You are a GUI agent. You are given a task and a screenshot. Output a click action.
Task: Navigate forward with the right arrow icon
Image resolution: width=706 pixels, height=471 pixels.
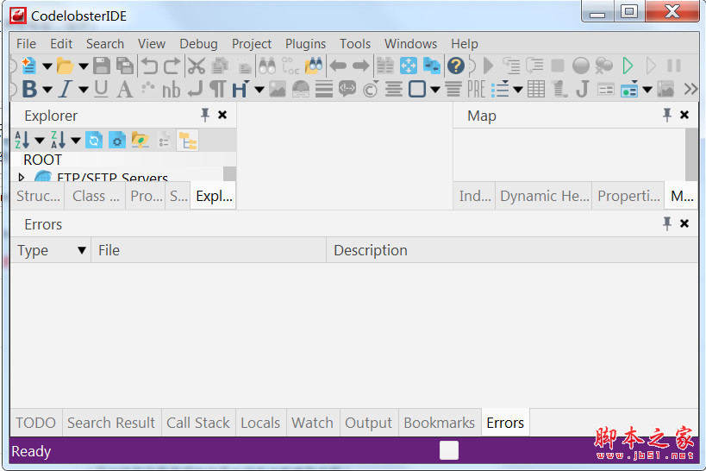pyautogui.click(x=360, y=66)
